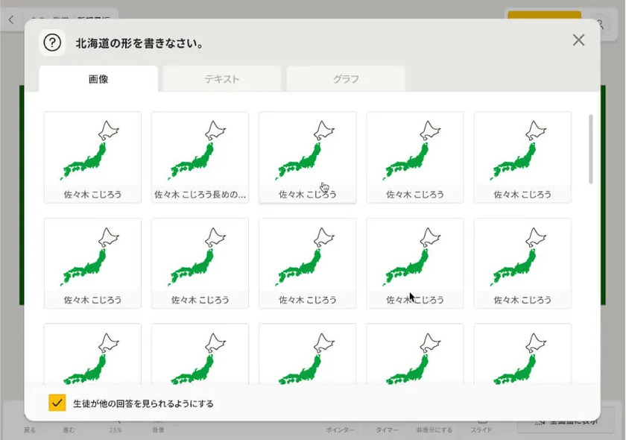Open the テキスト tab
Viewport: 626px width, 440px height.
click(x=221, y=79)
